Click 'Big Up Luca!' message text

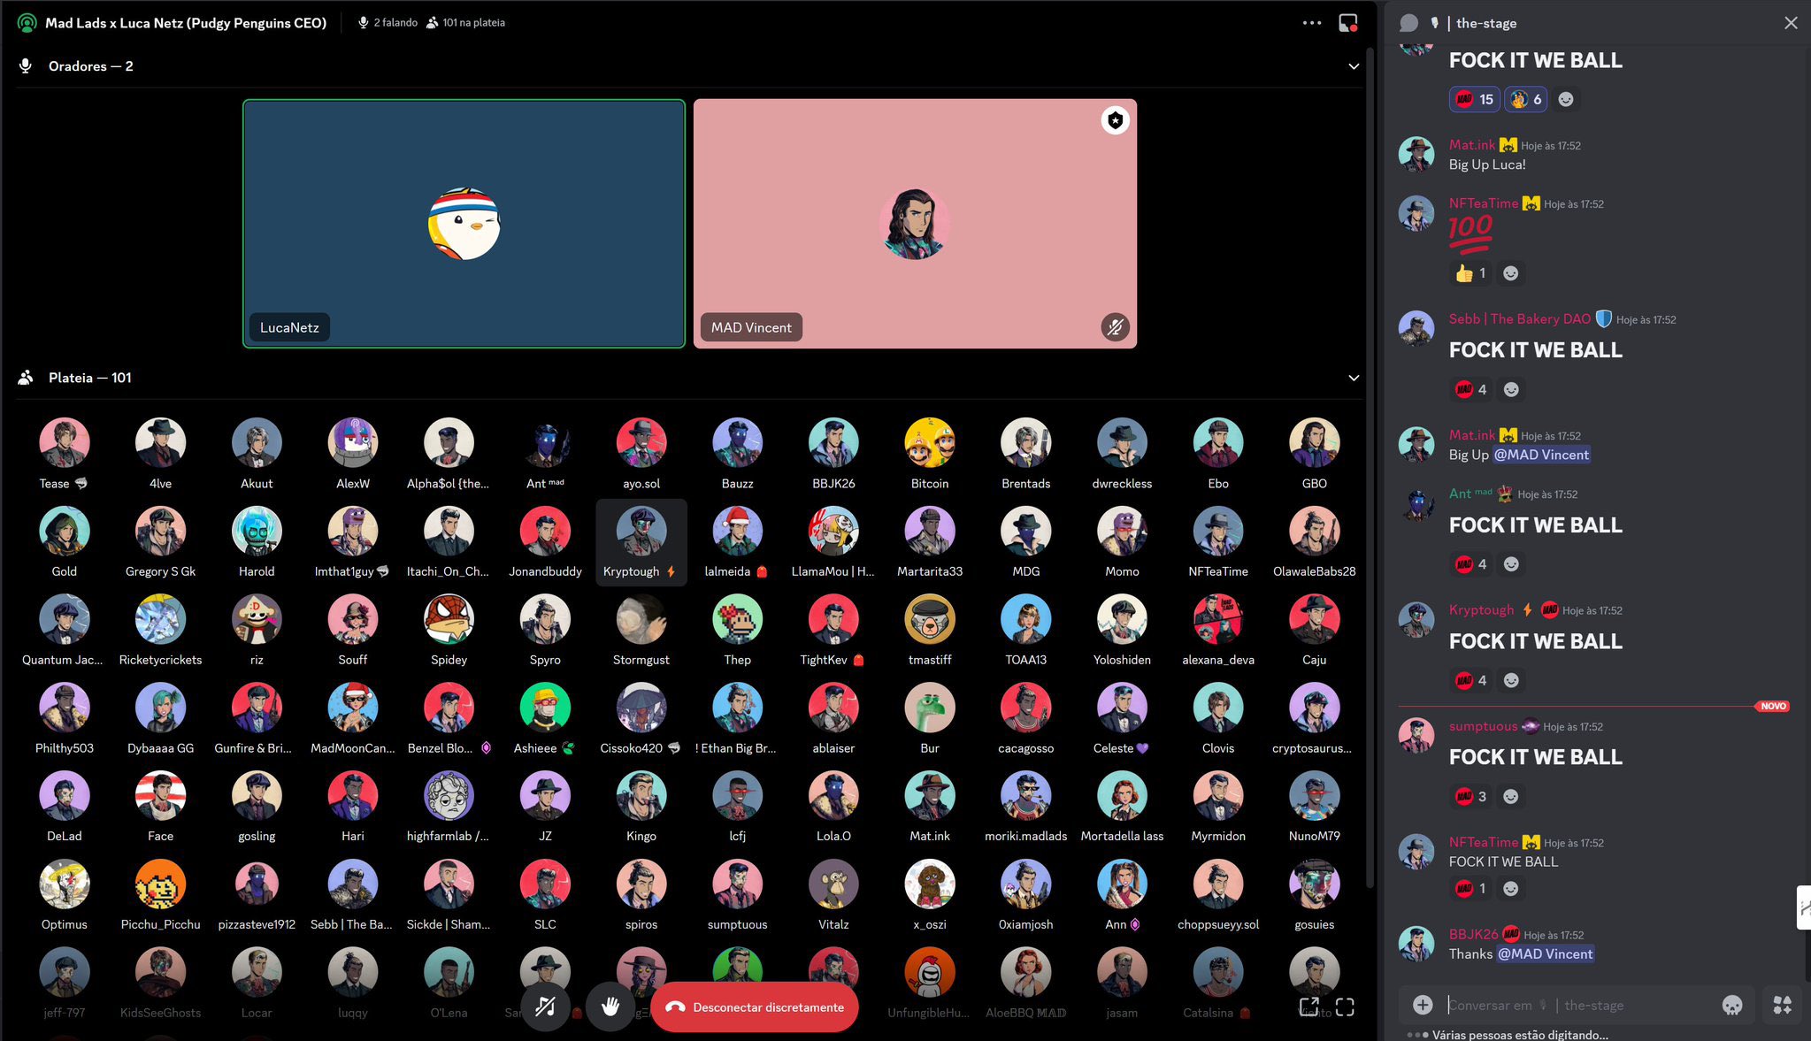coord(1487,165)
